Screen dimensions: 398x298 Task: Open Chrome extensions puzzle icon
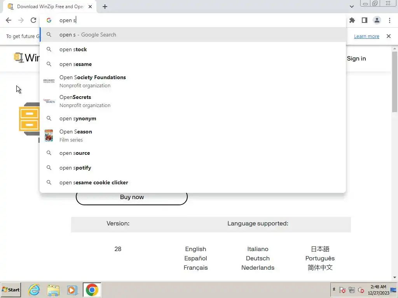[352, 20]
